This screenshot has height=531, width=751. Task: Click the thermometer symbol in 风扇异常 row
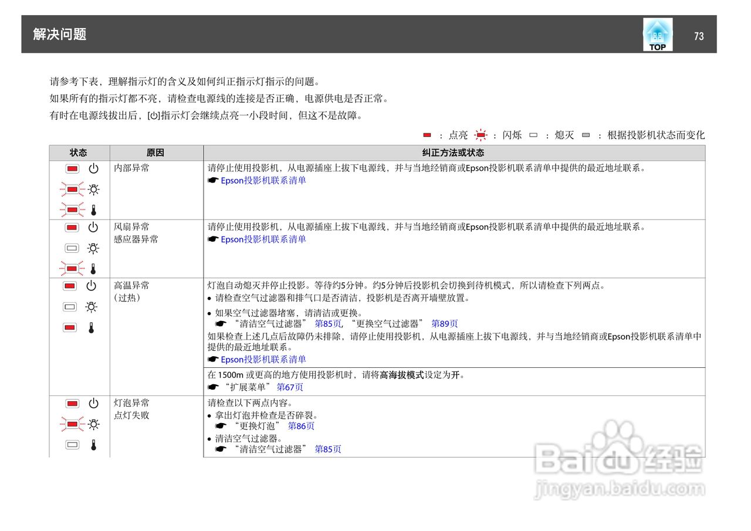[93, 269]
